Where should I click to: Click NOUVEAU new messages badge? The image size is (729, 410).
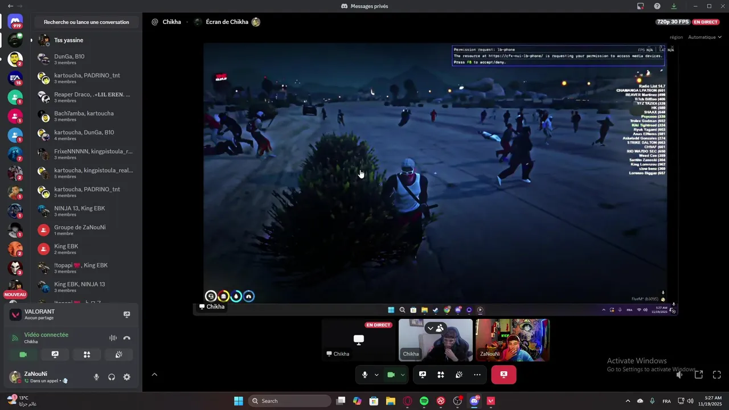coord(15,294)
